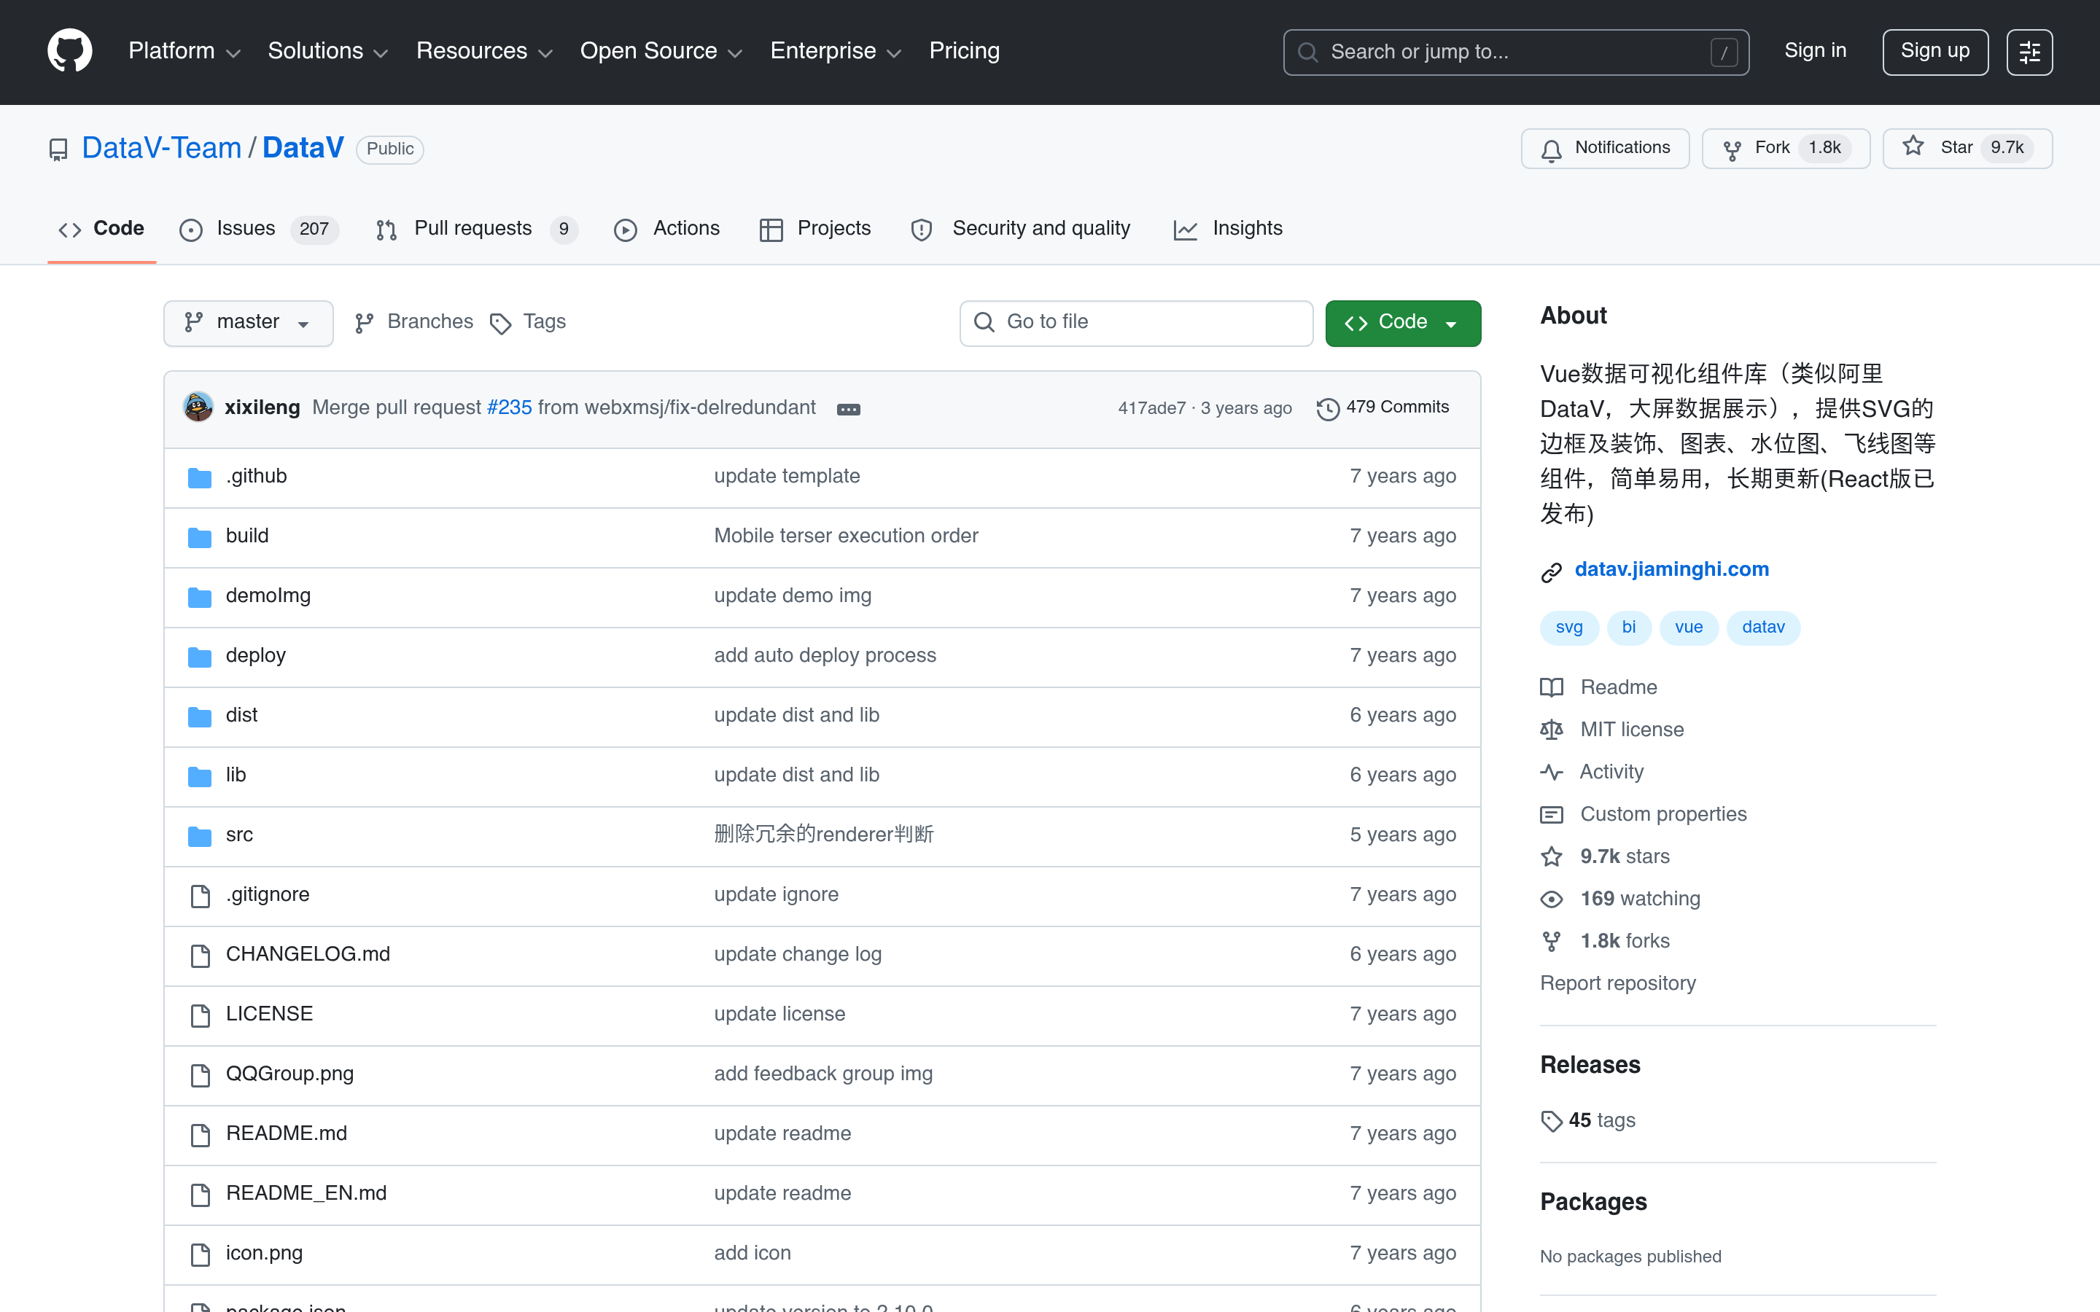This screenshot has width=2100, height=1312.
Task: Open the DataV-Team organization link
Action: [161, 149]
